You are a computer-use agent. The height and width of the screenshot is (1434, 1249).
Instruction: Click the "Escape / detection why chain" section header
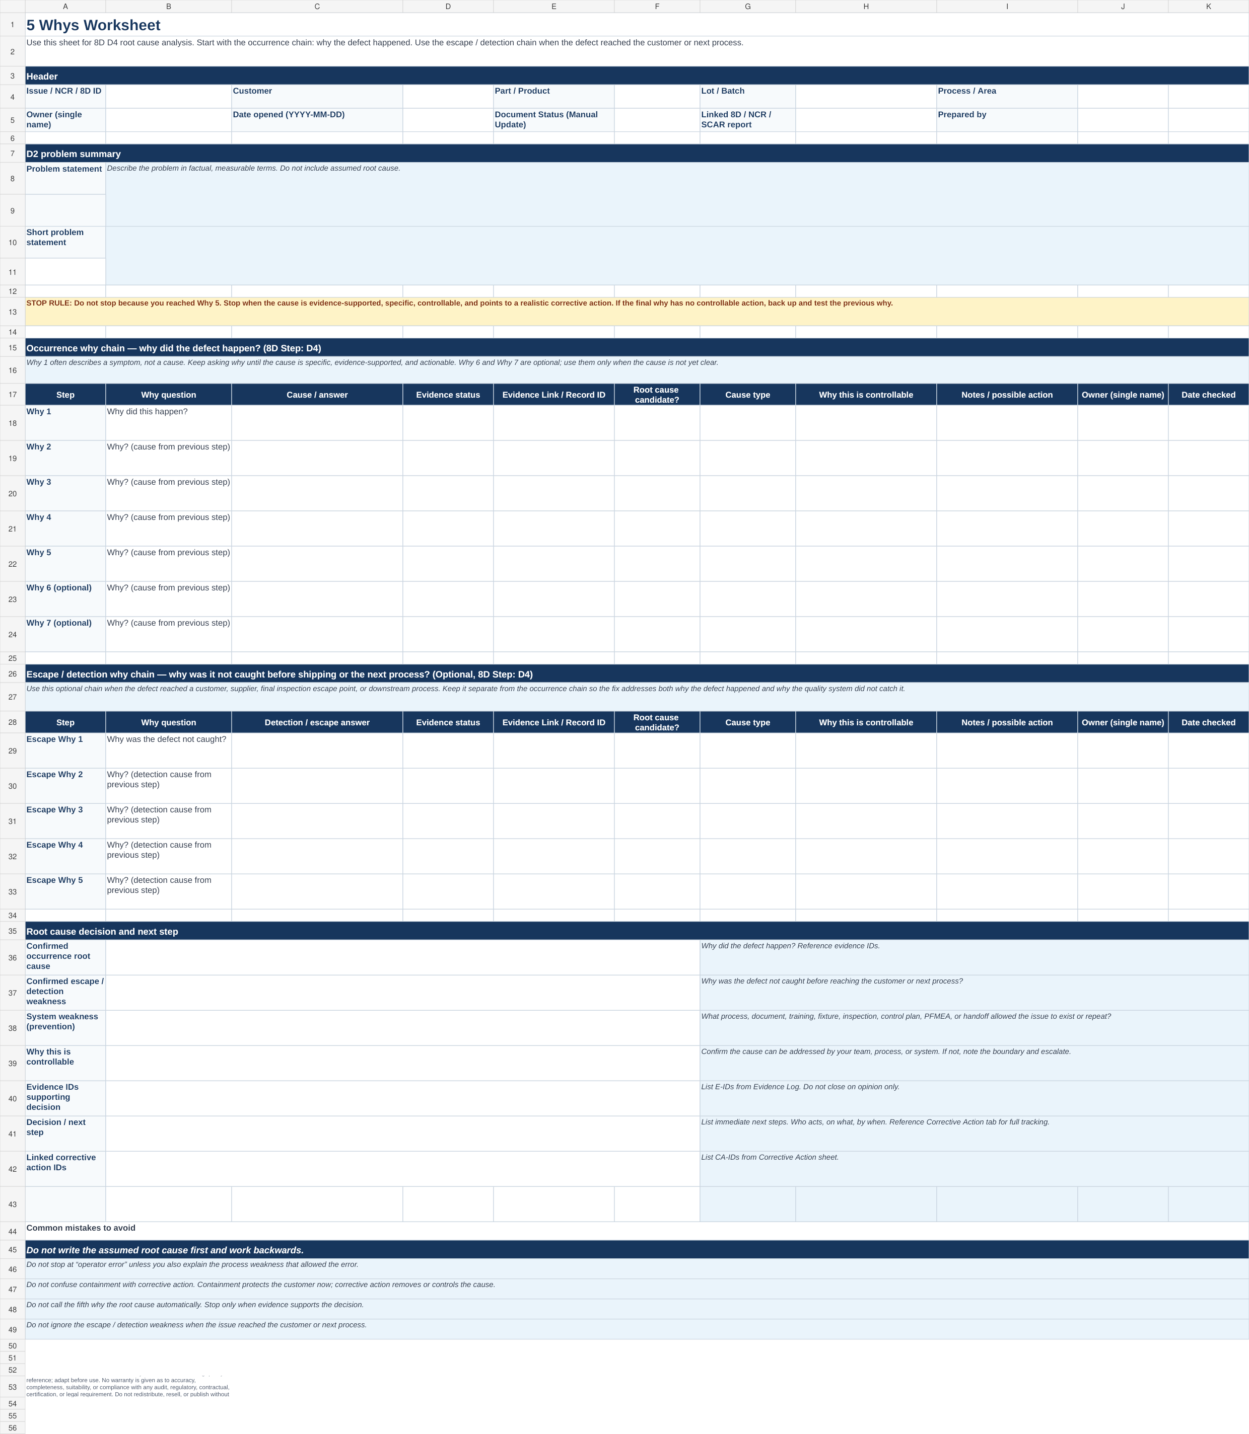pos(637,673)
